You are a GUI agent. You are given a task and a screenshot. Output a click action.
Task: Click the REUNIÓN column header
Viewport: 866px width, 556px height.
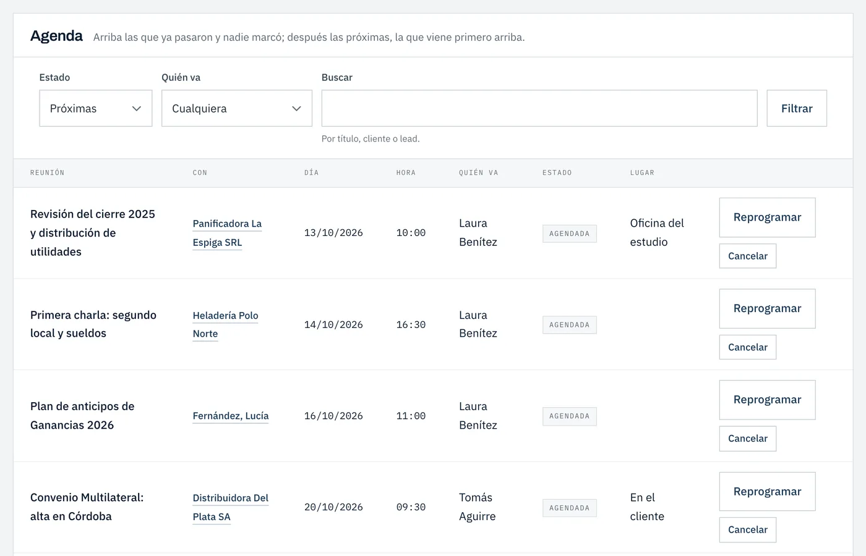[x=48, y=173]
